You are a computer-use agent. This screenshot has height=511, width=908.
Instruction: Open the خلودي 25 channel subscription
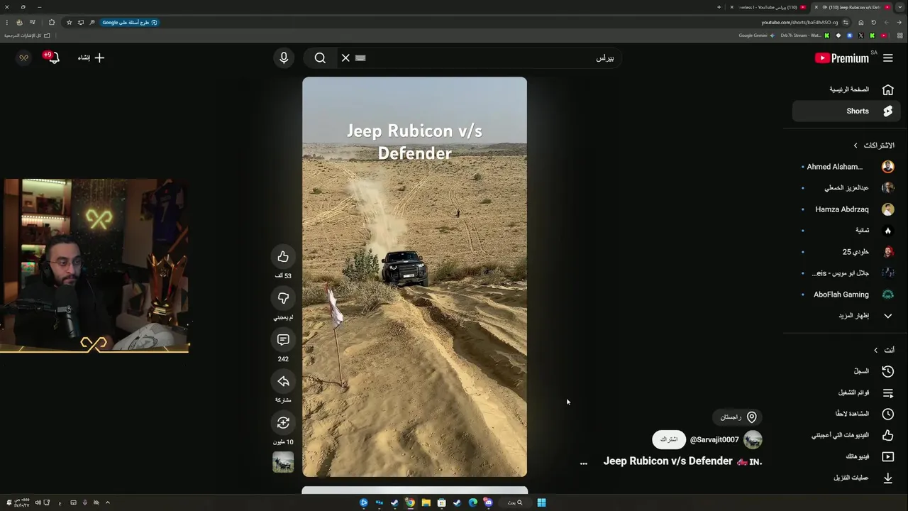point(846,252)
